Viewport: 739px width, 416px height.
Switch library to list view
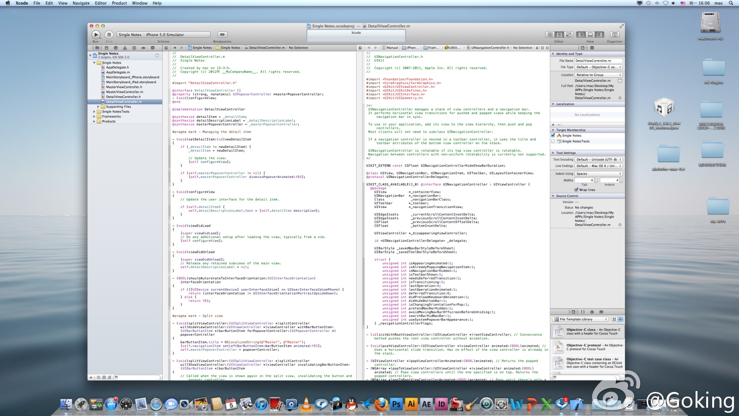point(620,319)
